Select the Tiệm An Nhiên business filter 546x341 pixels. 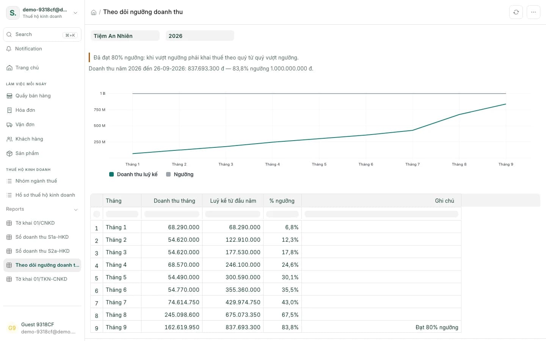tap(125, 36)
